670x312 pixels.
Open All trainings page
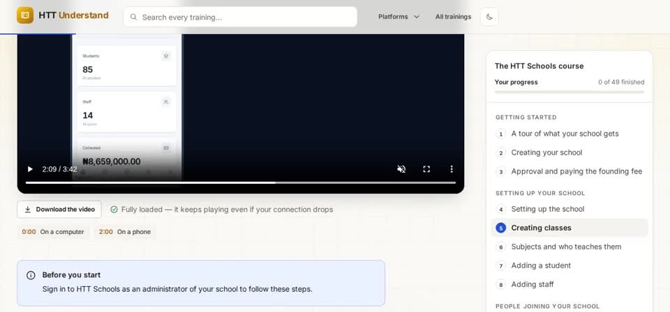[453, 17]
